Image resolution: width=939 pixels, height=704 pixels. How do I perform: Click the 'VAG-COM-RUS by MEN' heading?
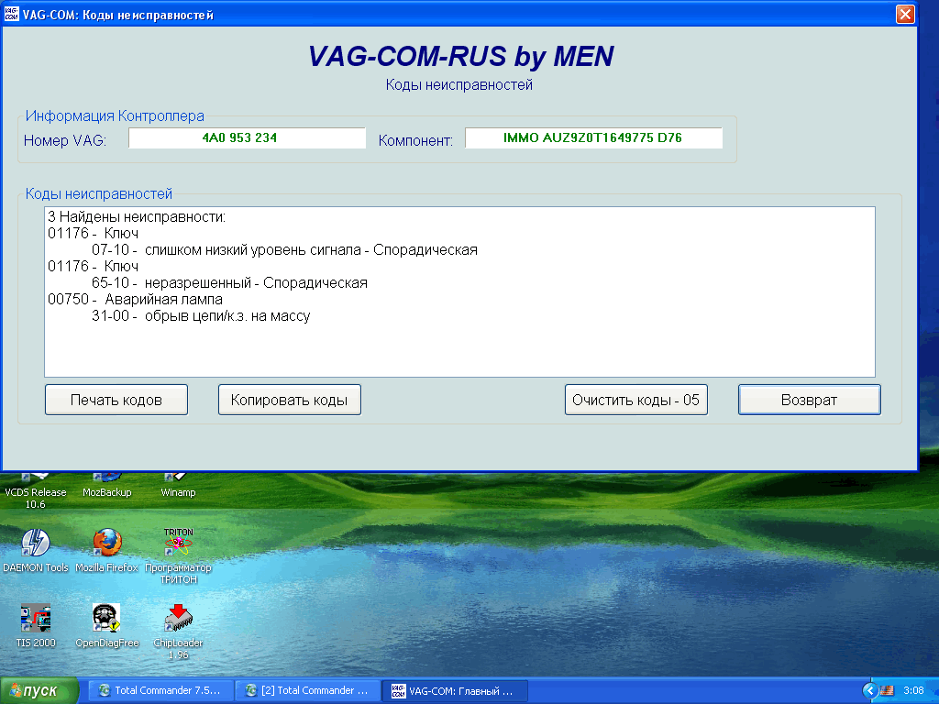tap(460, 56)
